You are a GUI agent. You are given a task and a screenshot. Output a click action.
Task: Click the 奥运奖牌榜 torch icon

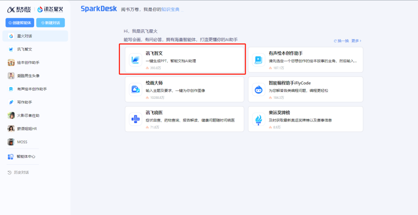pyautogui.click(x=259, y=119)
